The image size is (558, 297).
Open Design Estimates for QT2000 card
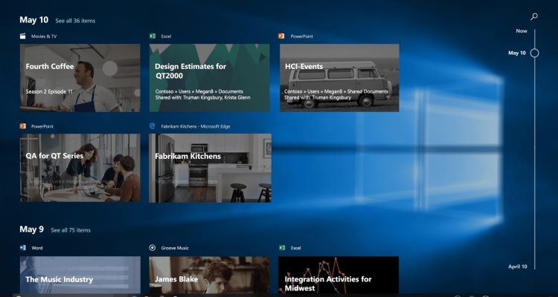click(x=210, y=78)
